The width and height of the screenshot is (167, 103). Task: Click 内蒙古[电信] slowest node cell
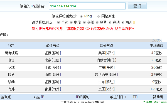coord(106,60)
